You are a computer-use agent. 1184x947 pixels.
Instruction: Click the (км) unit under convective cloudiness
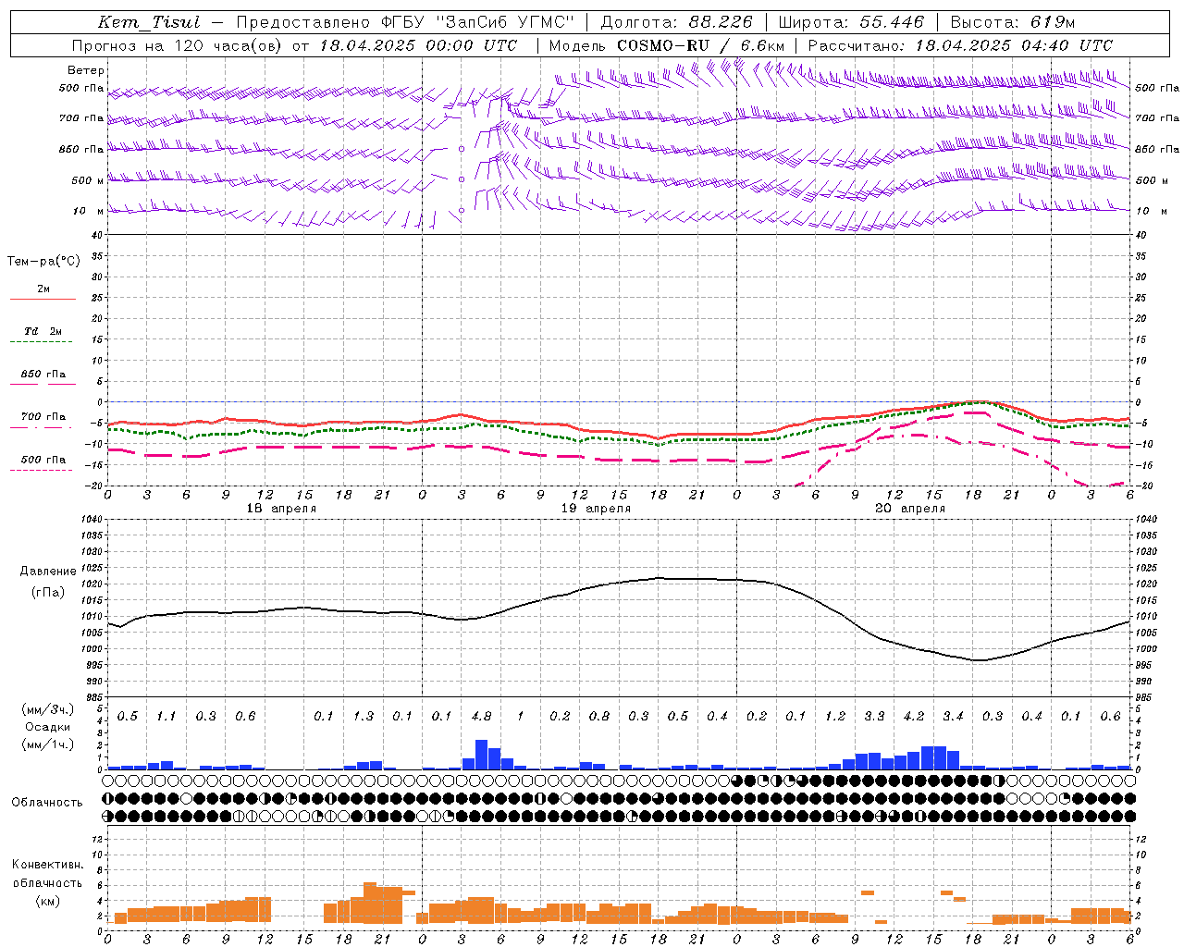tap(48, 901)
